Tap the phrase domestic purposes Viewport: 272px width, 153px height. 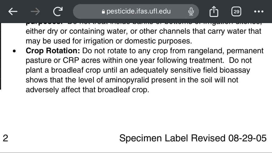pyautogui.click(x=158, y=41)
